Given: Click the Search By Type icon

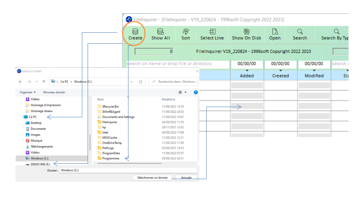Looking at the screenshot, I should pyautogui.click(x=337, y=31).
